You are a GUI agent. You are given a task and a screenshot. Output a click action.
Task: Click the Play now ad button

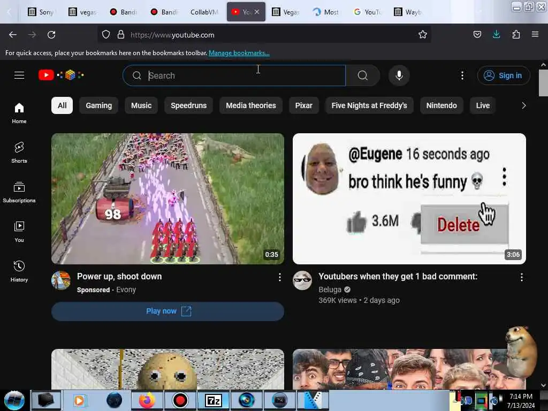(x=168, y=311)
